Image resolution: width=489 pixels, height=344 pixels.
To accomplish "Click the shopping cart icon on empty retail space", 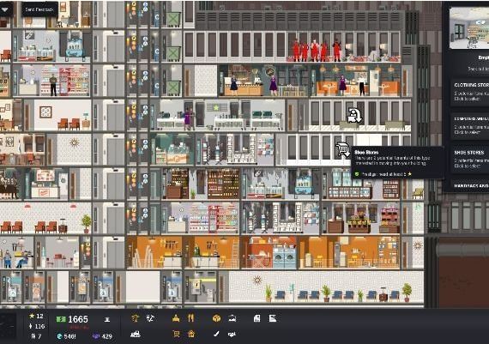I will [x=342, y=150].
